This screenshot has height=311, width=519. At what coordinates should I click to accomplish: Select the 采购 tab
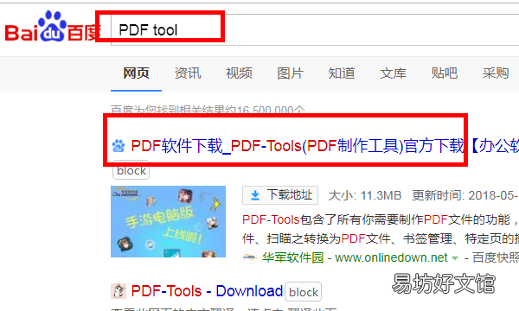click(496, 73)
